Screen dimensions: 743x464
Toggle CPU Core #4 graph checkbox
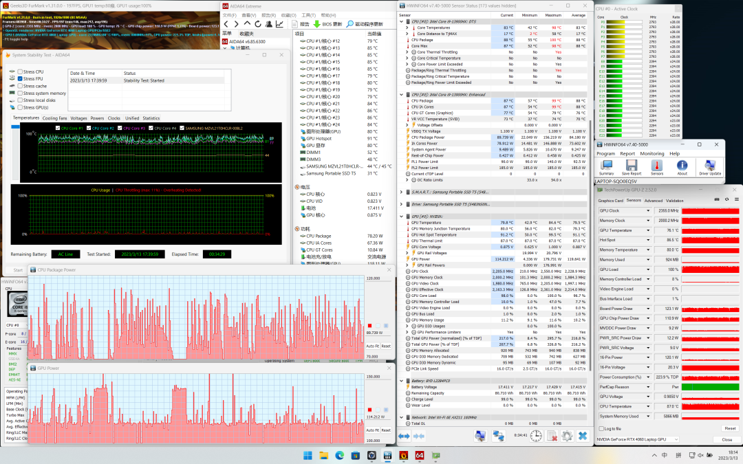pyautogui.click(x=151, y=129)
